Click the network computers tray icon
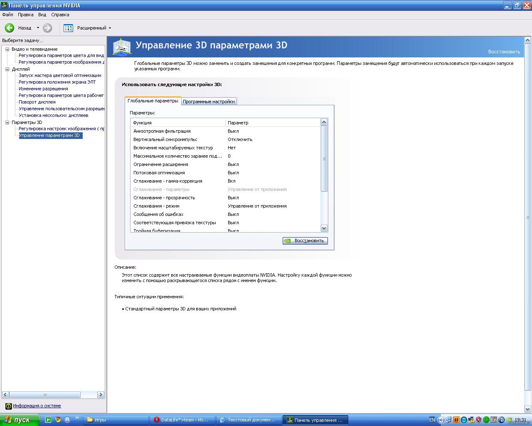Image resolution: width=532 pixels, height=426 pixels. coord(449,420)
